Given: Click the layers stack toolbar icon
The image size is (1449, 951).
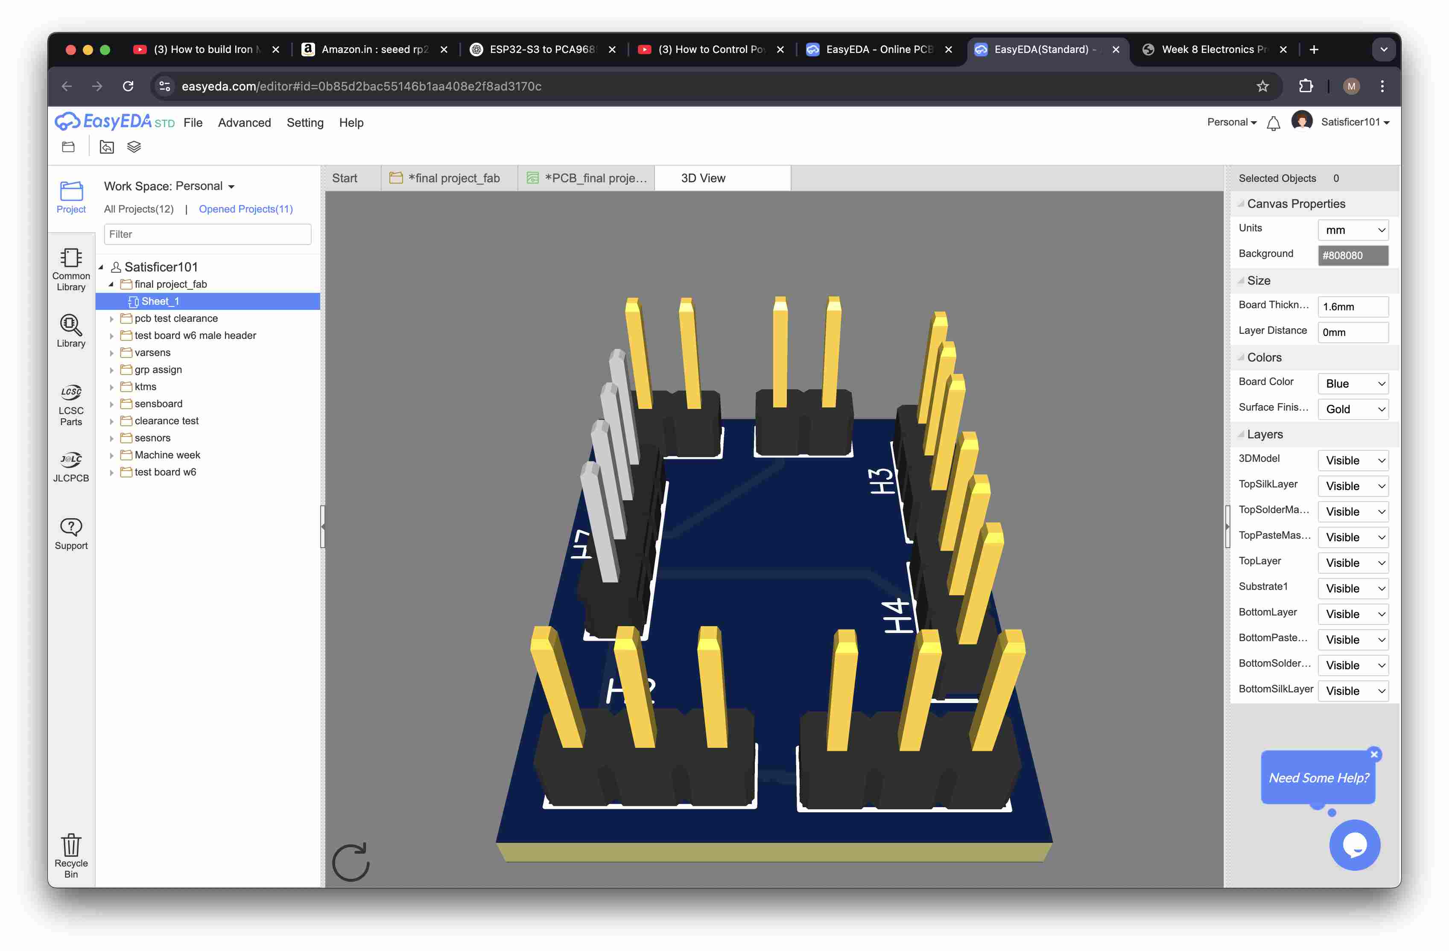Looking at the screenshot, I should (x=134, y=147).
